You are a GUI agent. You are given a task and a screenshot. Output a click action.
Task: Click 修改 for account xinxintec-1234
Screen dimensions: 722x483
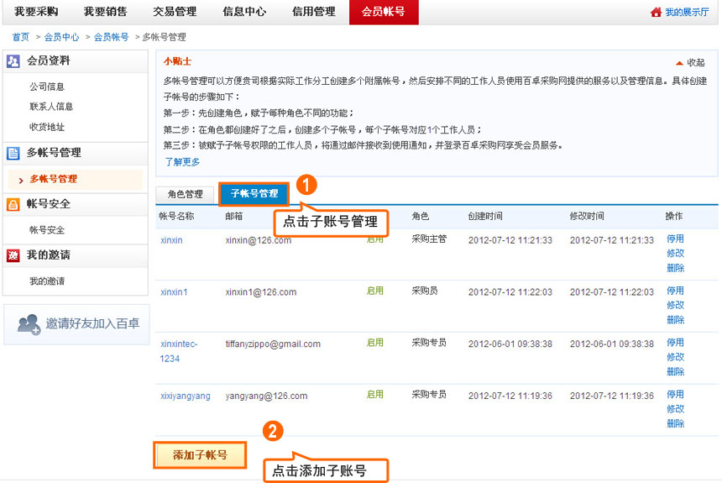(675, 357)
